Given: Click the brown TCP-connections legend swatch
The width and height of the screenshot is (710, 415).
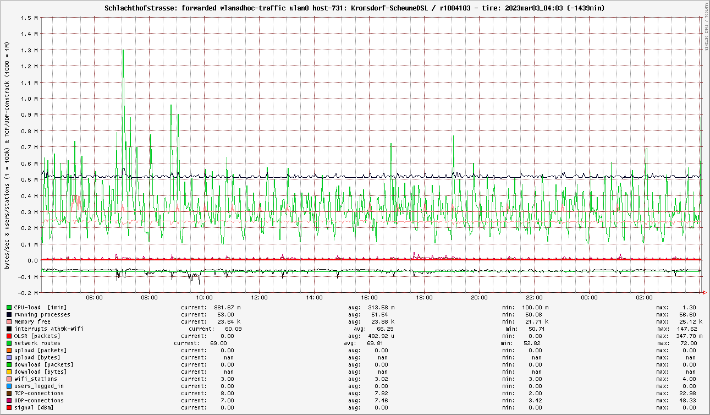Looking at the screenshot, I should point(9,393).
